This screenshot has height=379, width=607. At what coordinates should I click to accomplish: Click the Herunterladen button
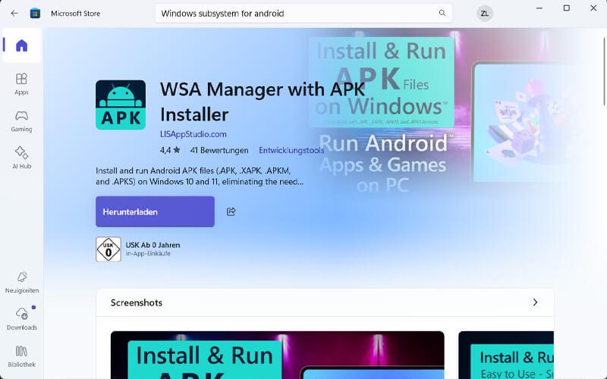click(155, 211)
